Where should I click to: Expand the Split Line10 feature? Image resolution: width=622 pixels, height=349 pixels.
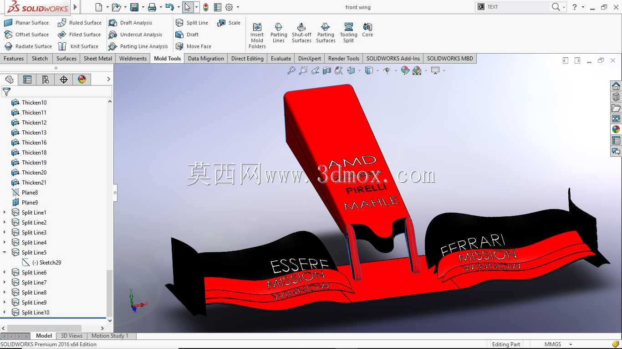[x=5, y=312]
